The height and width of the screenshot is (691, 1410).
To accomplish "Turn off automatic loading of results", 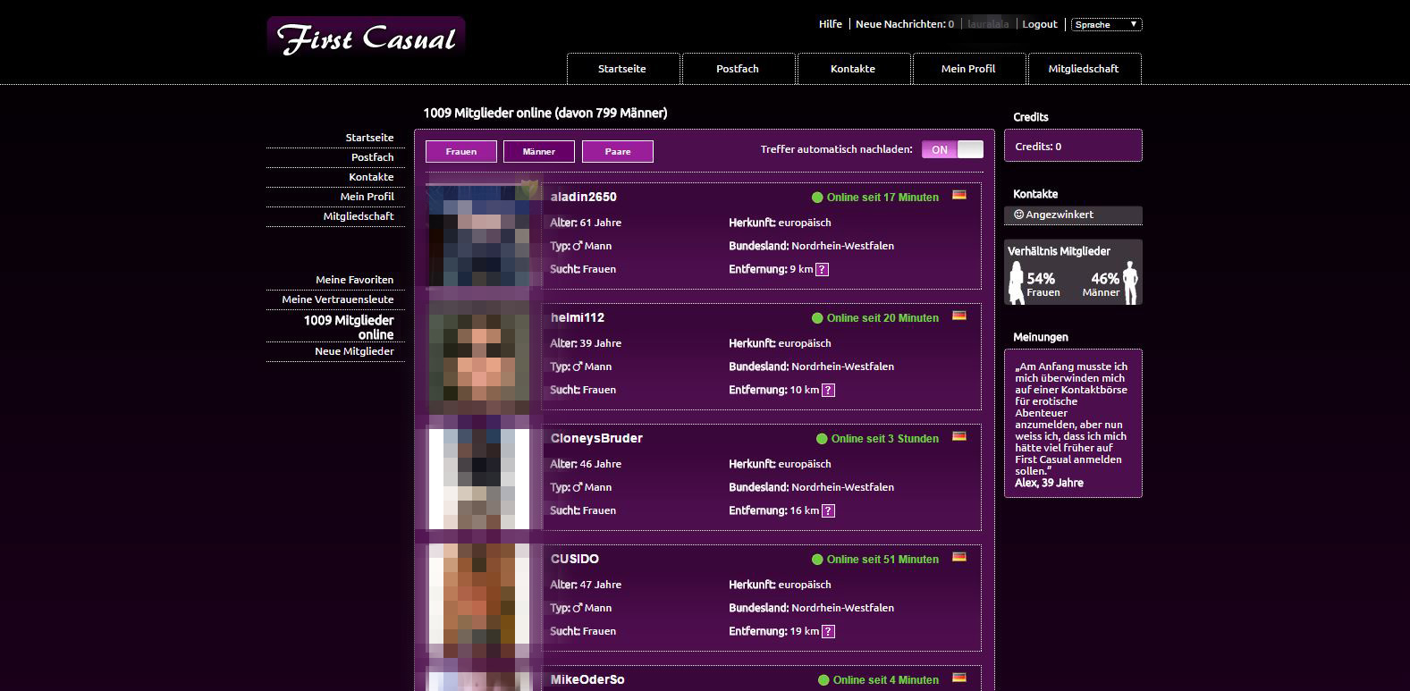I will tap(952, 149).
